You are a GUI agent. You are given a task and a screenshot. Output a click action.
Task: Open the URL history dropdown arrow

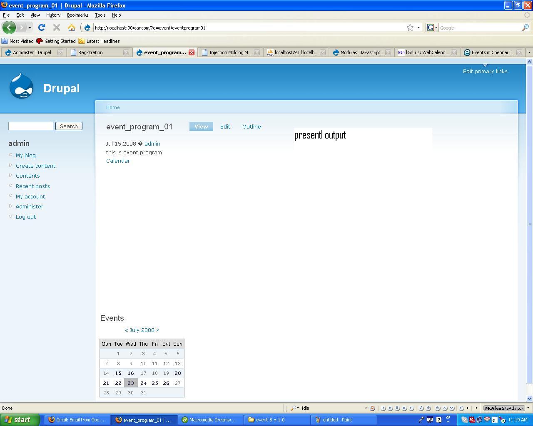coord(418,28)
